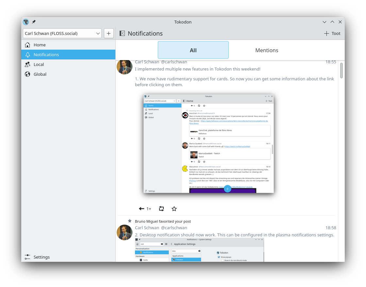Toggle the pin window icon in title bar

click(34, 22)
